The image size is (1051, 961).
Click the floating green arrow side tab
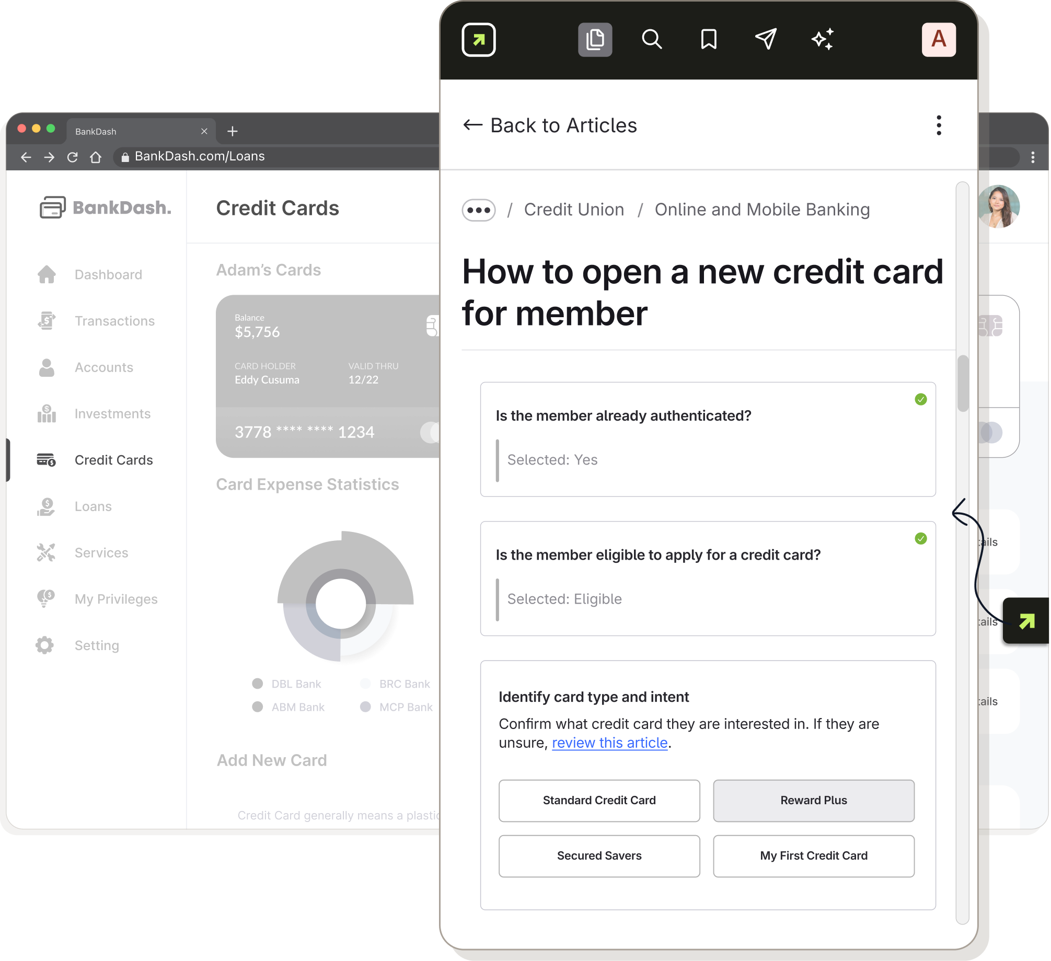coord(1026,621)
